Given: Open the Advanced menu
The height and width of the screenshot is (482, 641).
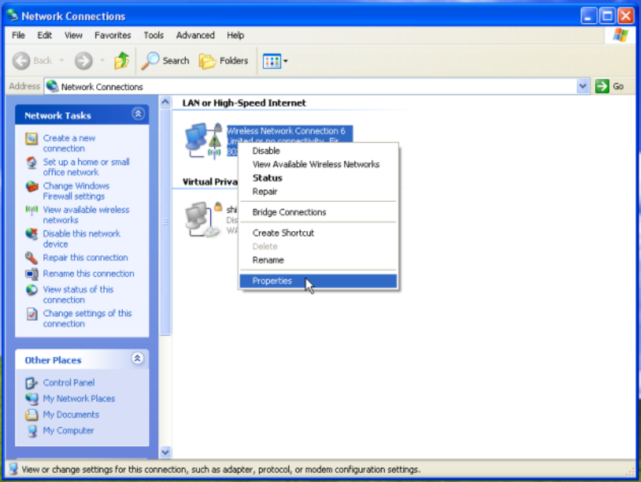Looking at the screenshot, I should click(x=195, y=35).
